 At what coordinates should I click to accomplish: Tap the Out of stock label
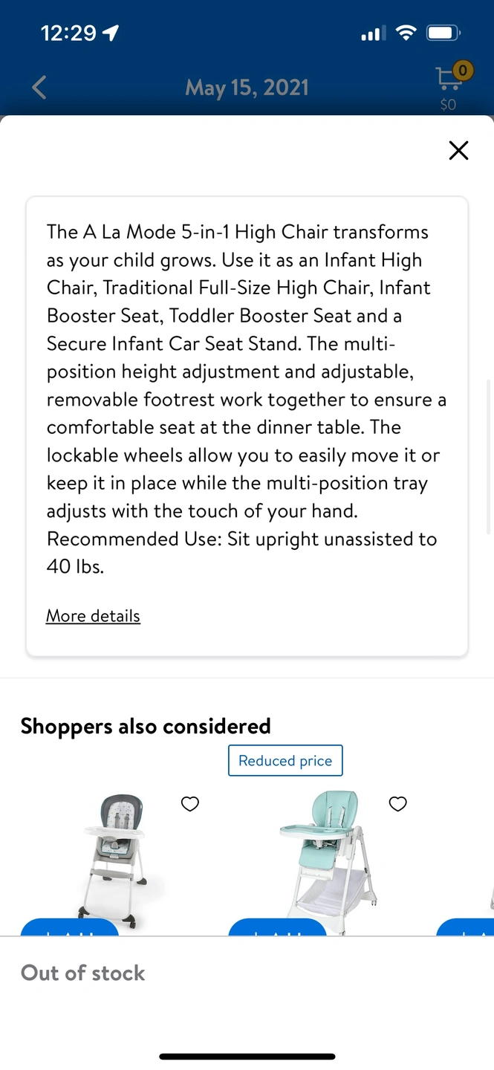pos(82,973)
